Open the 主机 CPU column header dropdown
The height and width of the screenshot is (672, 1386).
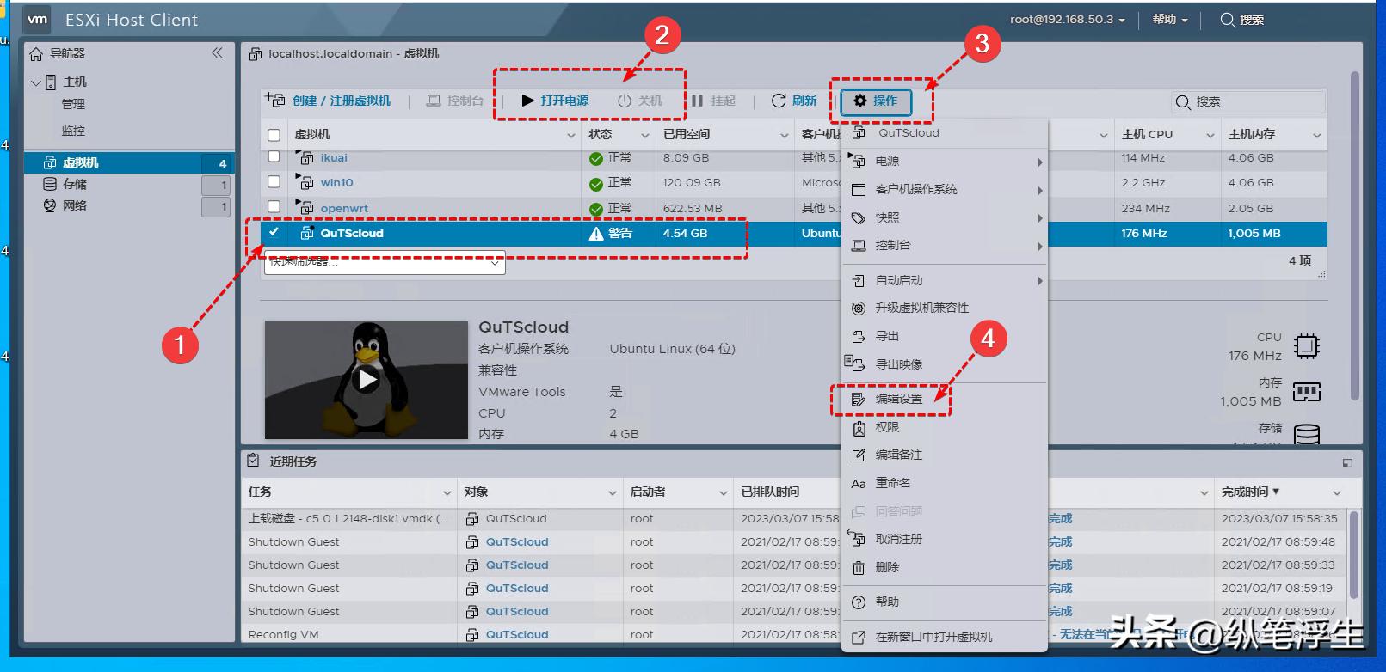pos(1210,136)
